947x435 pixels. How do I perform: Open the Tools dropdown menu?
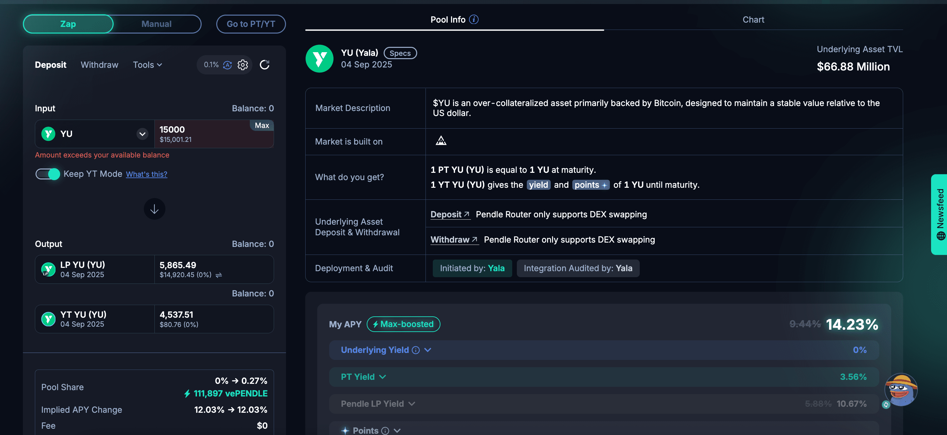tap(147, 65)
